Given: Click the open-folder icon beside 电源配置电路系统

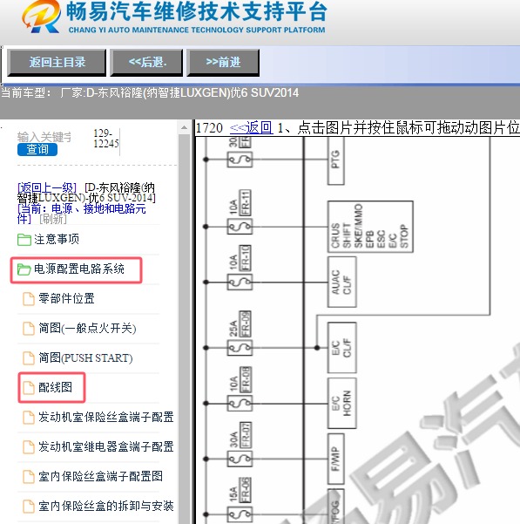Looking at the screenshot, I should coord(24,269).
